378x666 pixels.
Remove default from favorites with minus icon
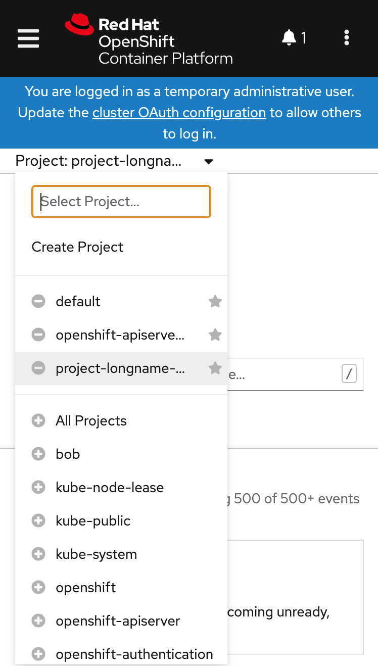(38, 302)
